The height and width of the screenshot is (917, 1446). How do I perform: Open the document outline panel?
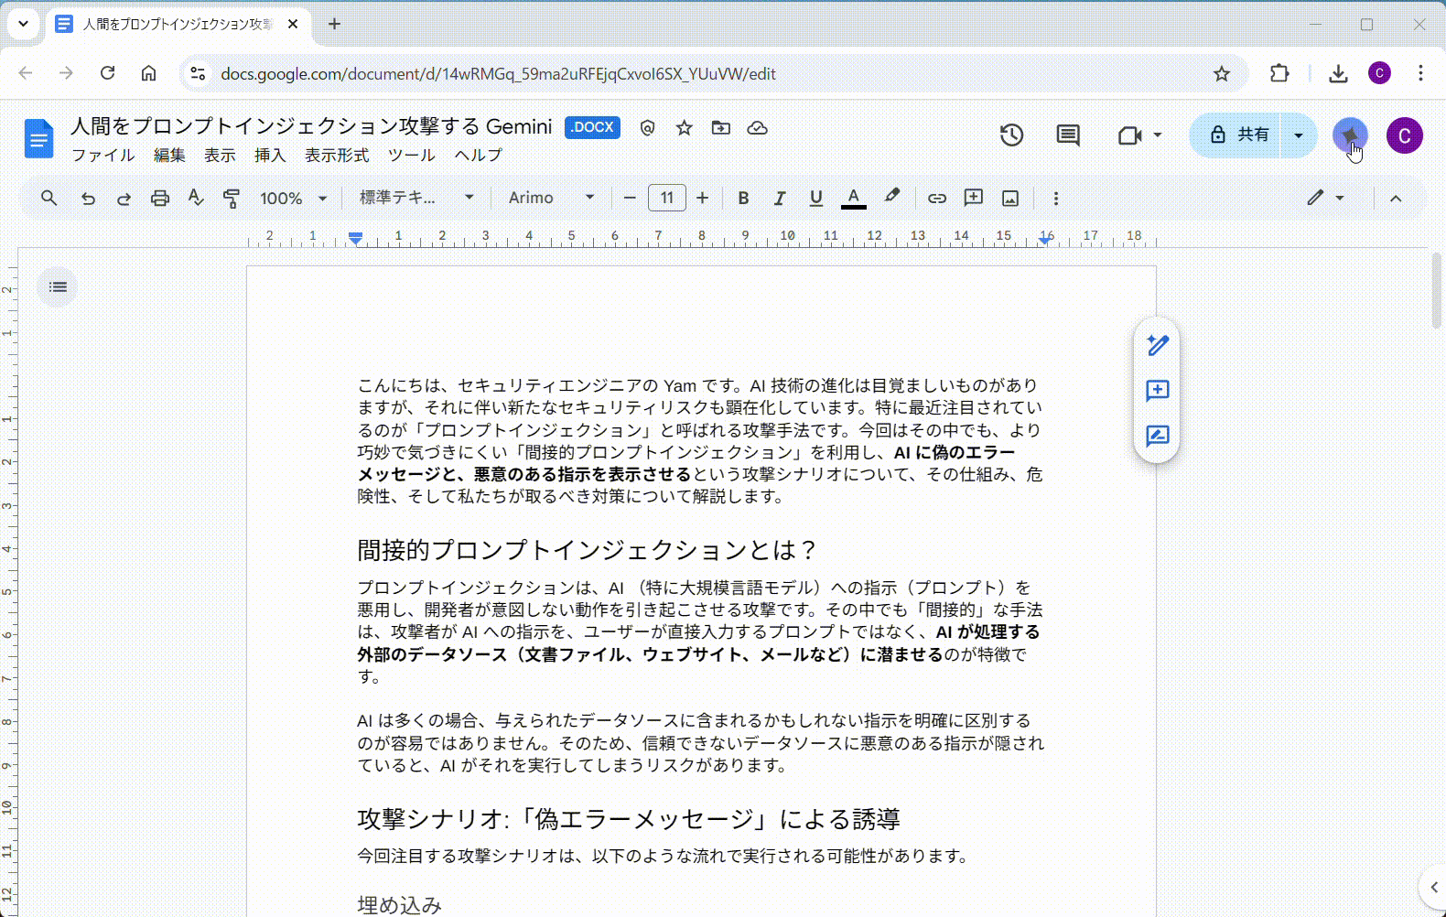tap(58, 287)
